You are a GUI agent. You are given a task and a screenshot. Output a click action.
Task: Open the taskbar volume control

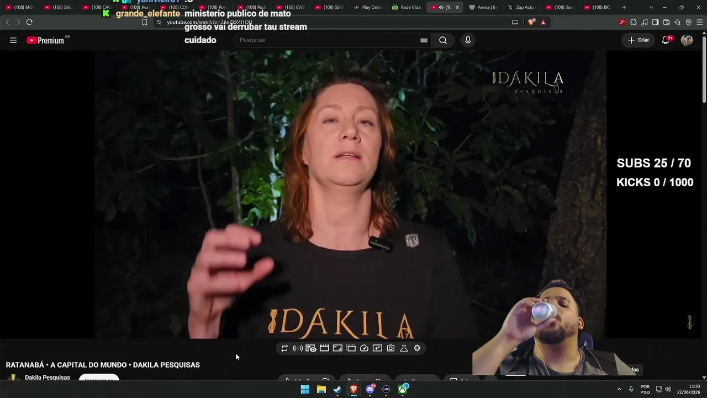click(668, 390)
